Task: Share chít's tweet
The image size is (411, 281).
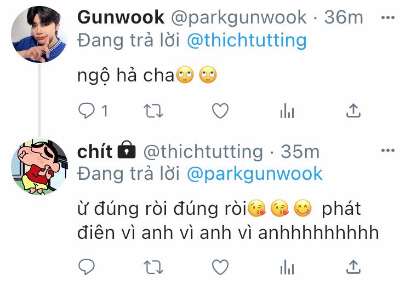Action: pos(353,267)
